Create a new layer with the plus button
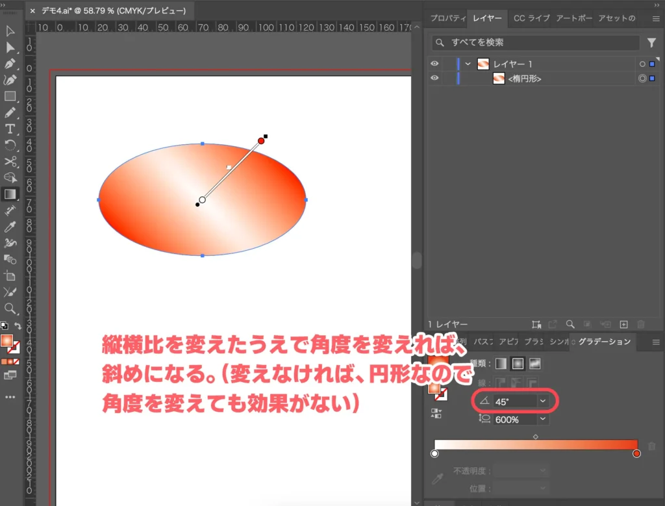The width and height of the screenshot is (665, 506). [x=623, y=325]
